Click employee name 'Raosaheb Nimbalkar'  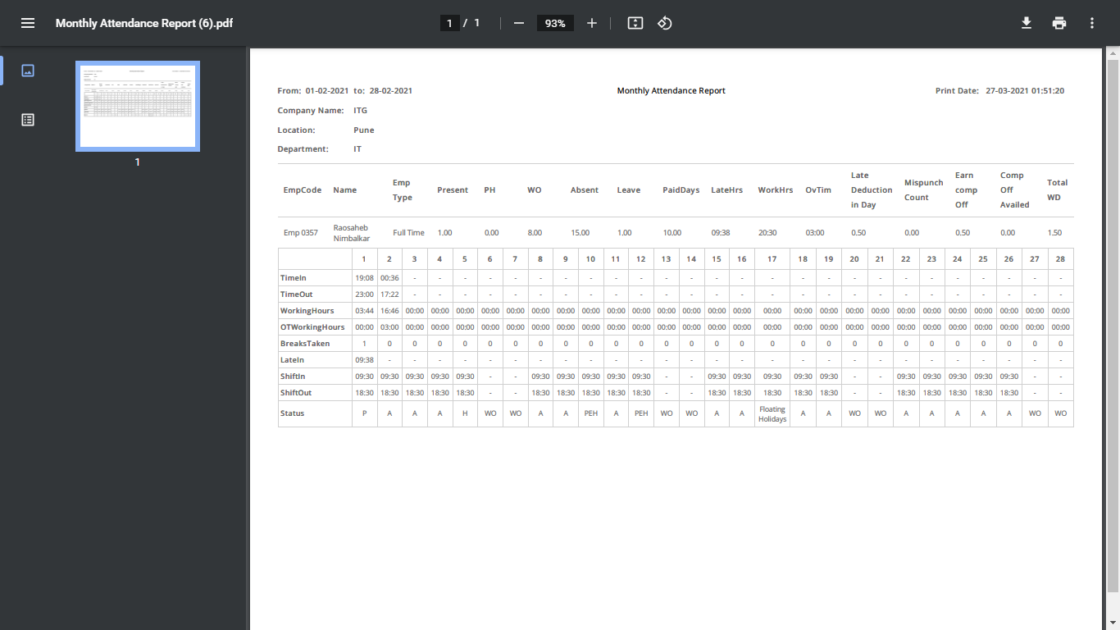[352, 233]
